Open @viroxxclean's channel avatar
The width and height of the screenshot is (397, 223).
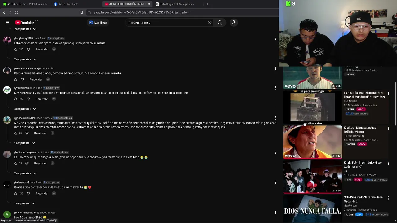[x=7, y=90]
